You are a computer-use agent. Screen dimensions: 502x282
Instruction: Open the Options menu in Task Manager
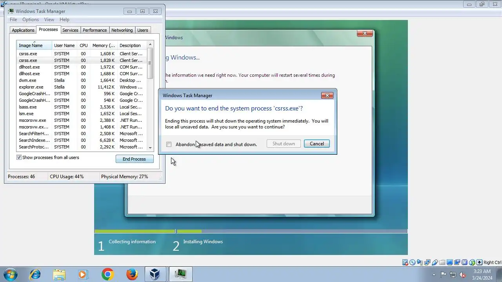click(x=31, y=20)
